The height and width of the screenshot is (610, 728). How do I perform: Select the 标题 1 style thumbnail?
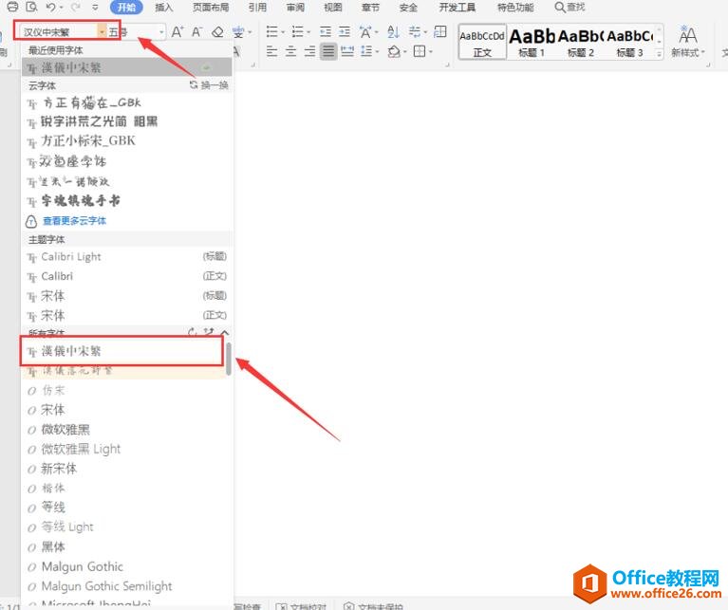tap(532, 42)
